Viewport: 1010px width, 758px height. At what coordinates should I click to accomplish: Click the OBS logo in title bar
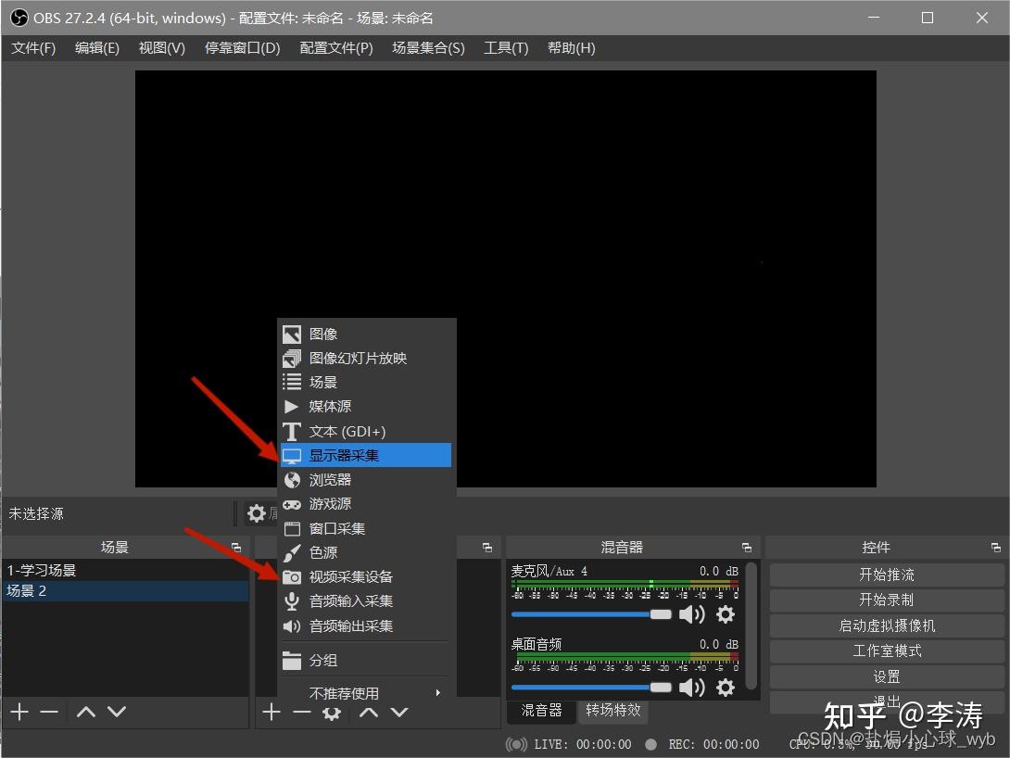coord(19,18)
